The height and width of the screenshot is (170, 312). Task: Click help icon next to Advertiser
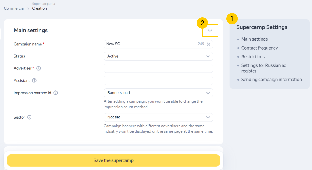click(39, 68)
